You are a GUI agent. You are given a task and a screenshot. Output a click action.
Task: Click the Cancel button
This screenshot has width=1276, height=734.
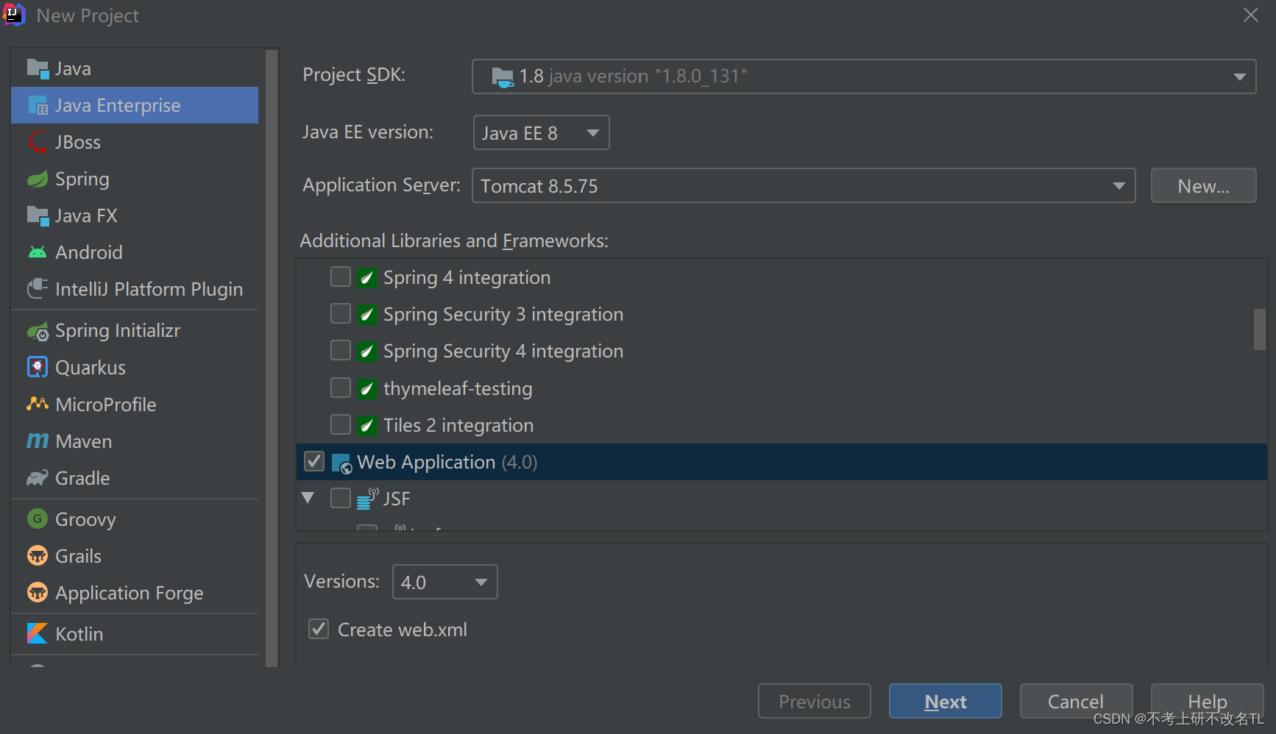(1076, 701)
